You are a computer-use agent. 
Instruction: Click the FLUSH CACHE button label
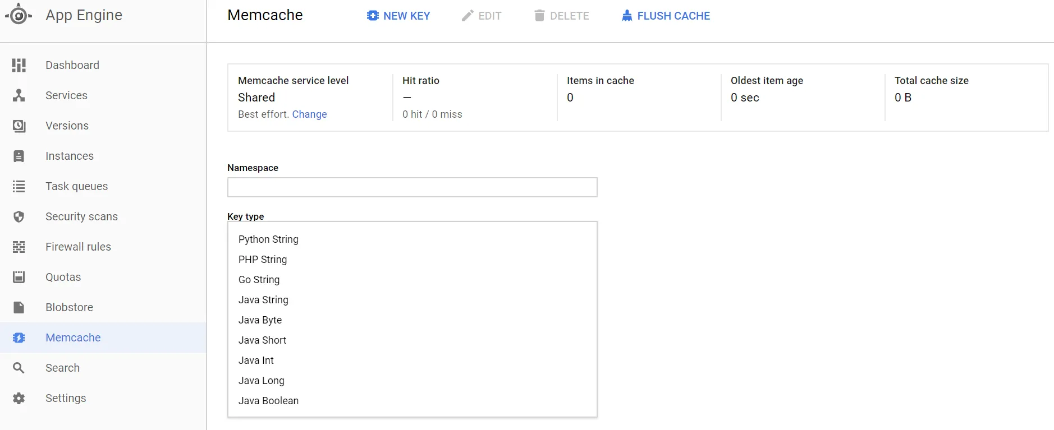point(673,16)
